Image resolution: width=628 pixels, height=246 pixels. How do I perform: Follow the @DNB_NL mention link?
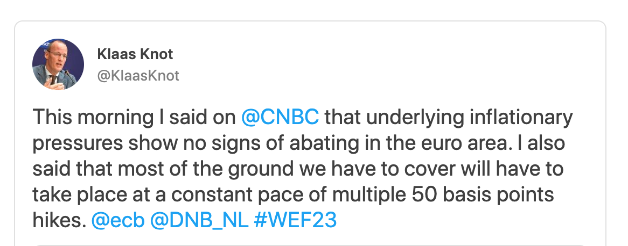click(199, 220)
